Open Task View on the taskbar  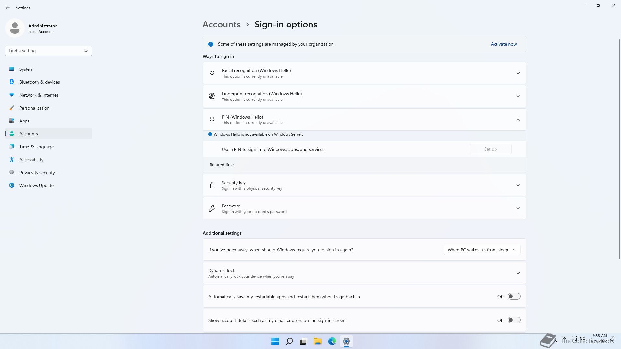tap(303, 341)
